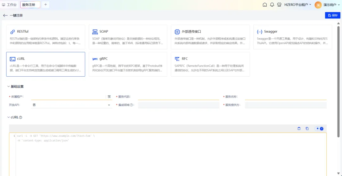Viewport: 342px width, 176px height.
Task: Click the scrollbar down arrow
Action: click(x=338, y=173)
